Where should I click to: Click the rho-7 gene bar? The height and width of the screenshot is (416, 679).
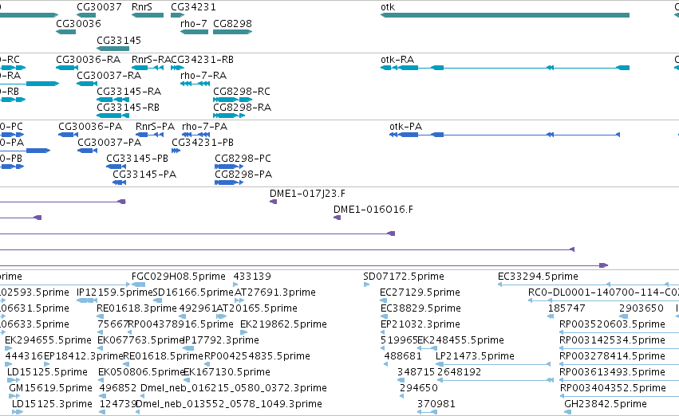pos(194,32)
